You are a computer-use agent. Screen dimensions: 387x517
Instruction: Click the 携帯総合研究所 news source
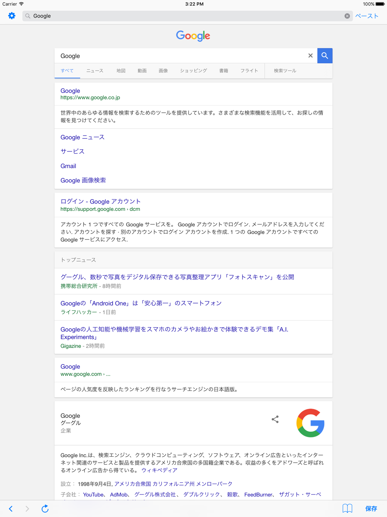pos(79,286)
